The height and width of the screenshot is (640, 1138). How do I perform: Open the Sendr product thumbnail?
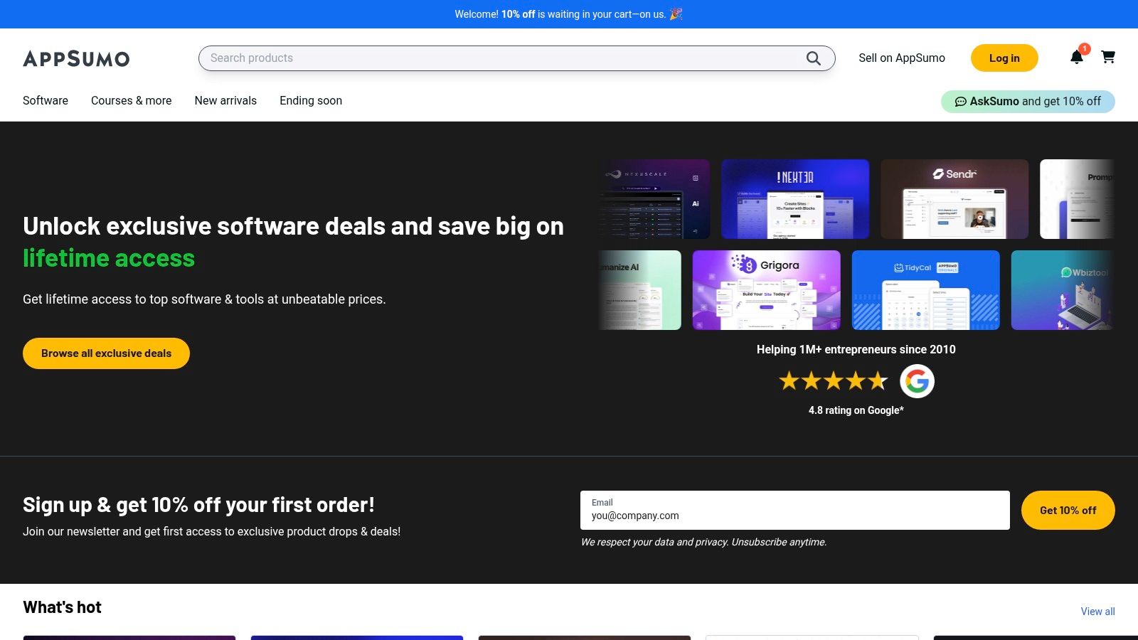coord(954,199)
